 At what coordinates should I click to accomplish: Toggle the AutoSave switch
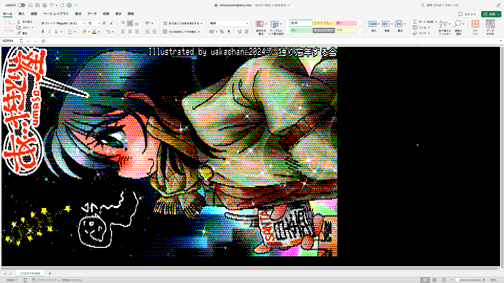(22, 5)
